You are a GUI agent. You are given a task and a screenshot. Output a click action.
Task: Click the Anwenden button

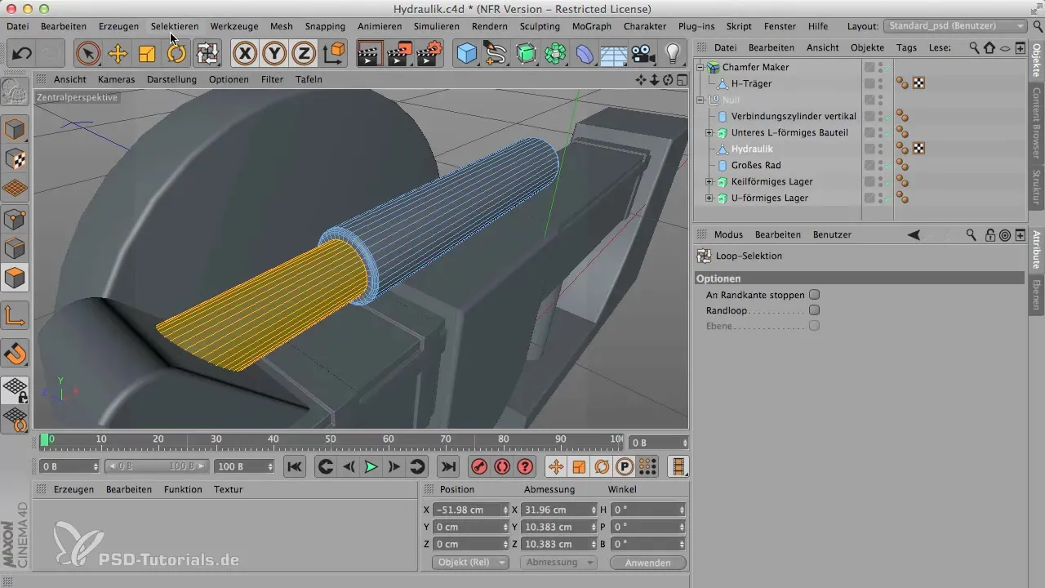[x=648, y=563]
